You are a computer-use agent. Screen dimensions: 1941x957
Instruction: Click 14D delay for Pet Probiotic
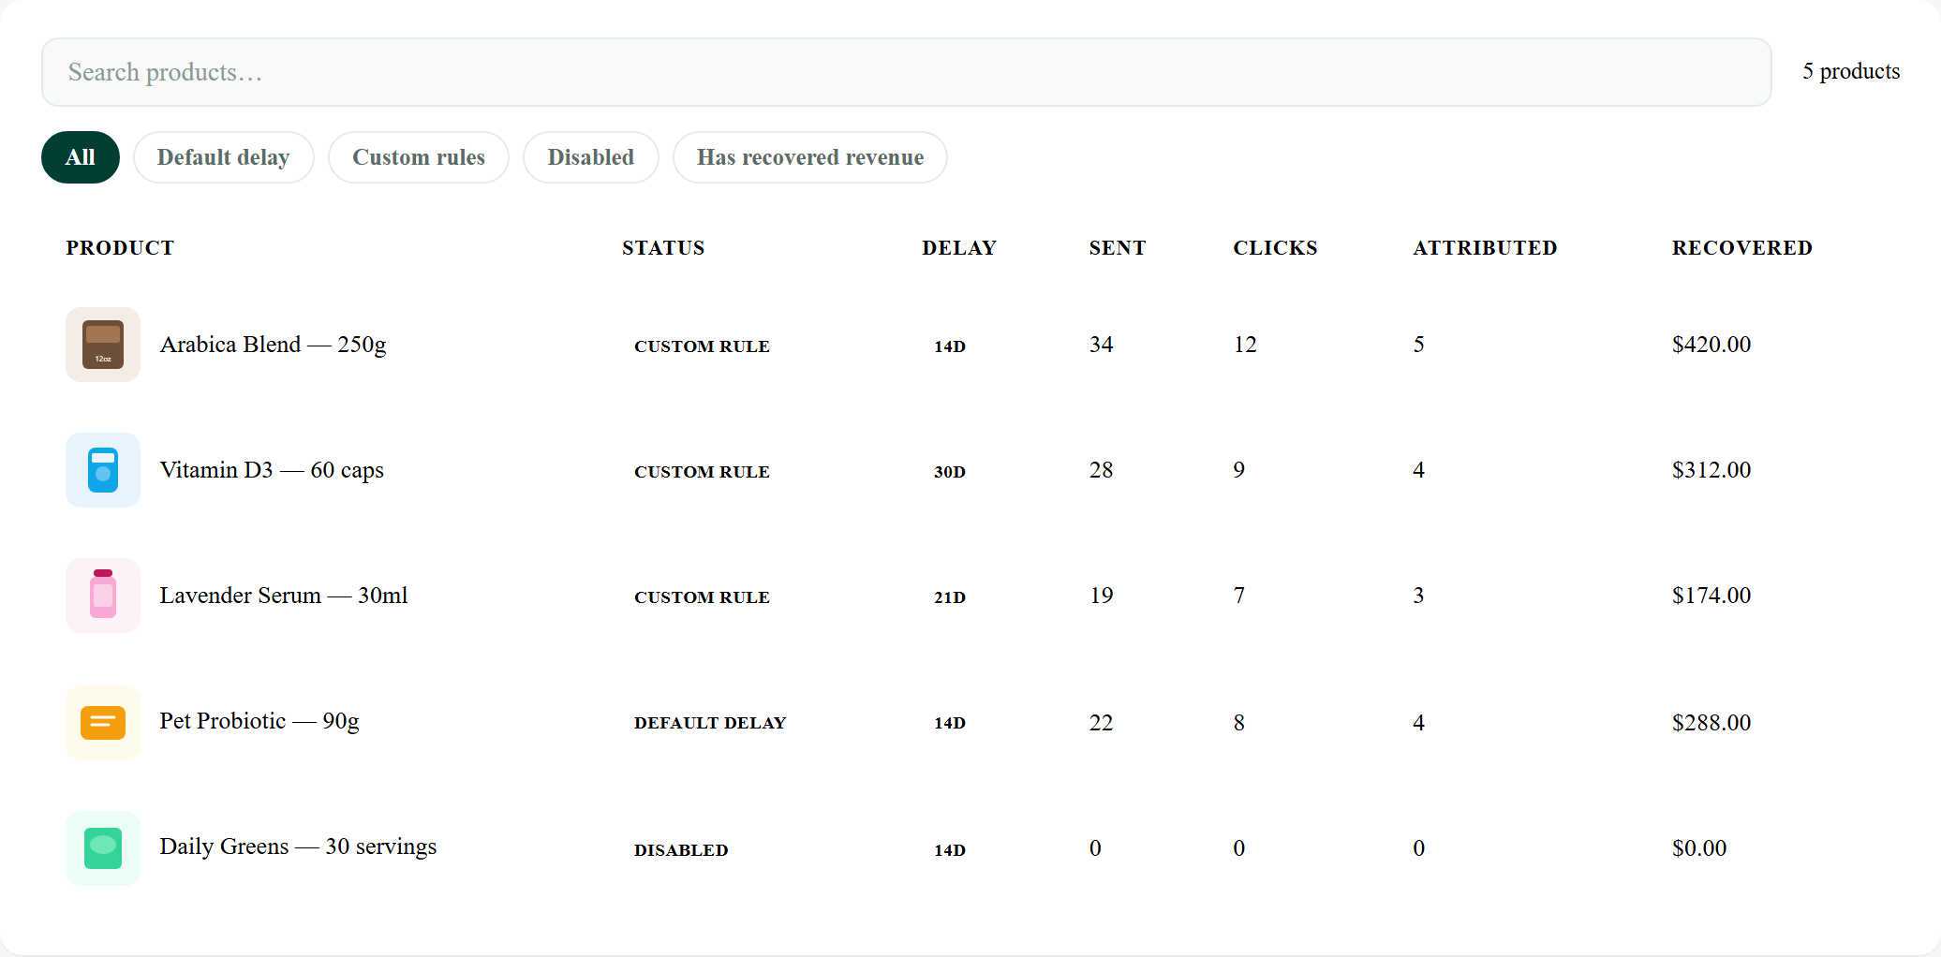950,723
